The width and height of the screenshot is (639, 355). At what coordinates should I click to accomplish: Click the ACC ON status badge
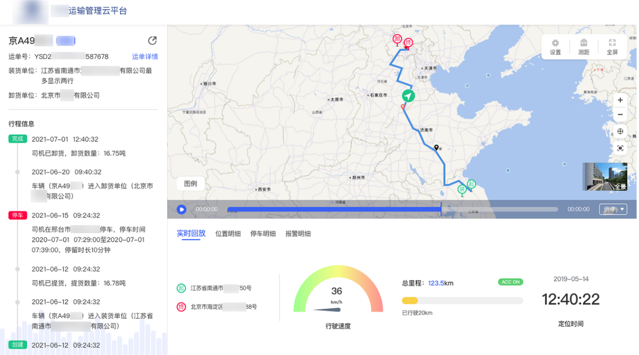tap(510, 282)
